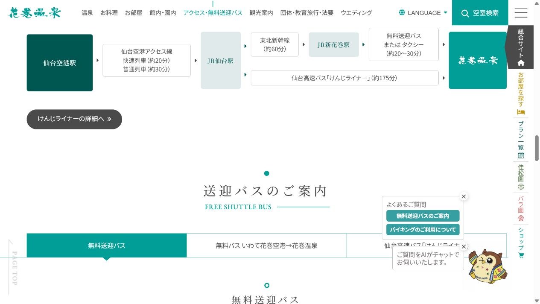Click the home icon under 総合サイト
Viewport: 540px width, 304px height.
521,63
